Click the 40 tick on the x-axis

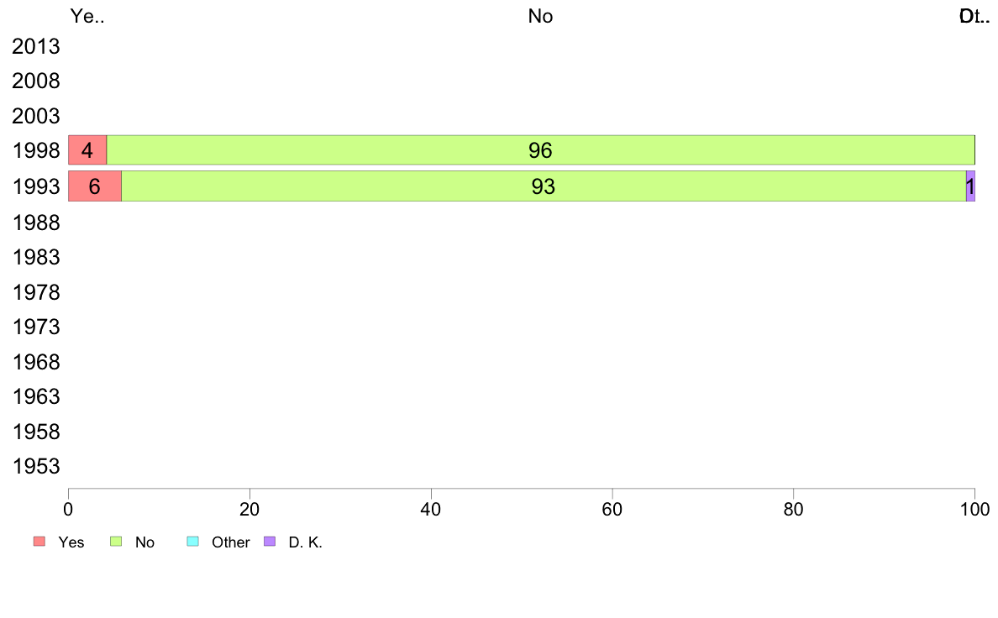[431, 509]
